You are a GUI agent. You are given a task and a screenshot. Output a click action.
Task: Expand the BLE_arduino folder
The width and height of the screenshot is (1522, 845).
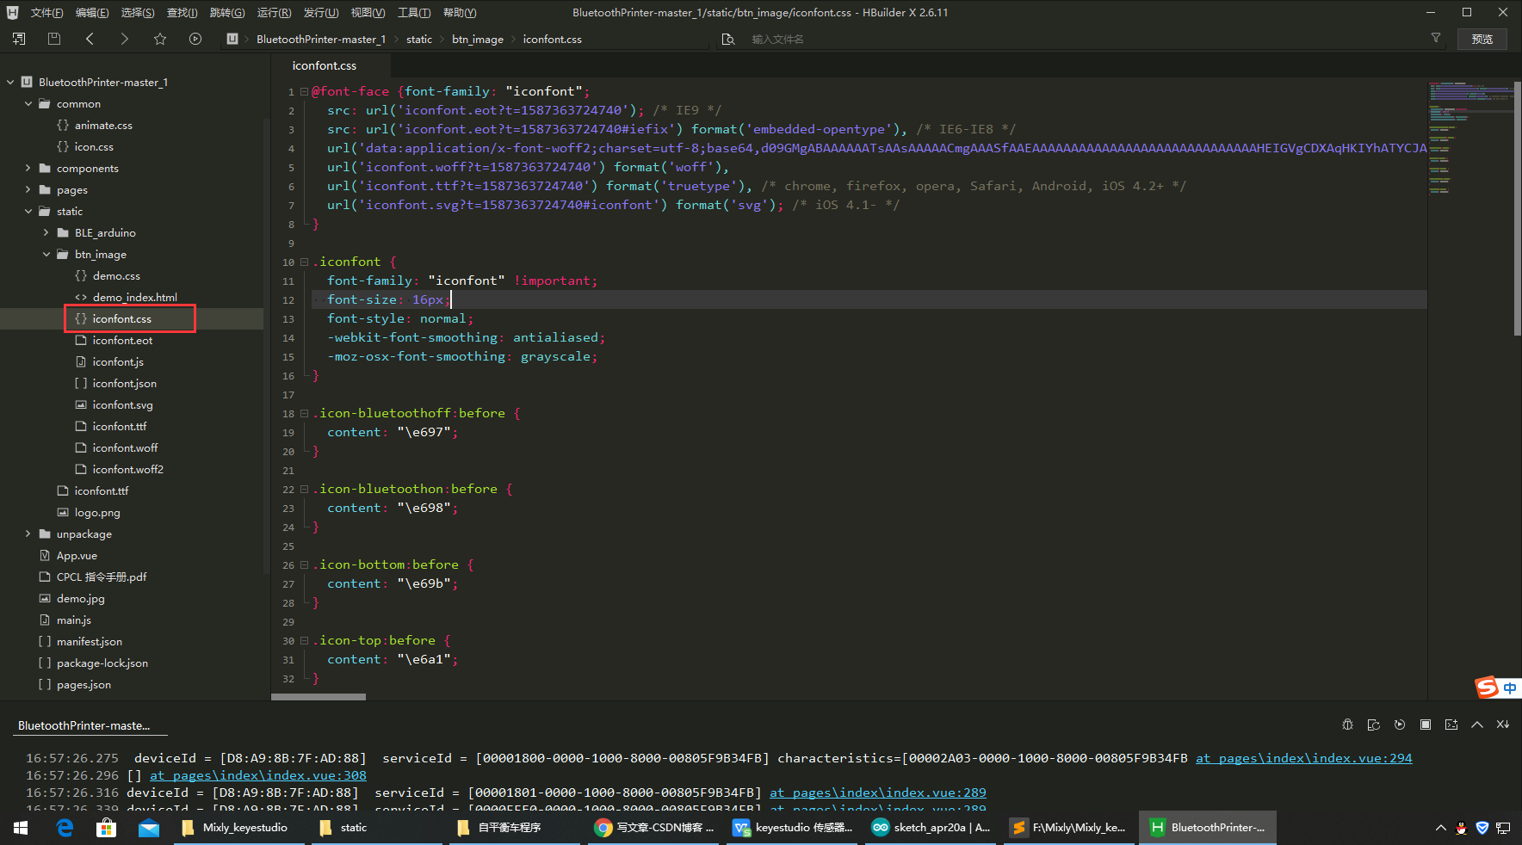[46, 232]
